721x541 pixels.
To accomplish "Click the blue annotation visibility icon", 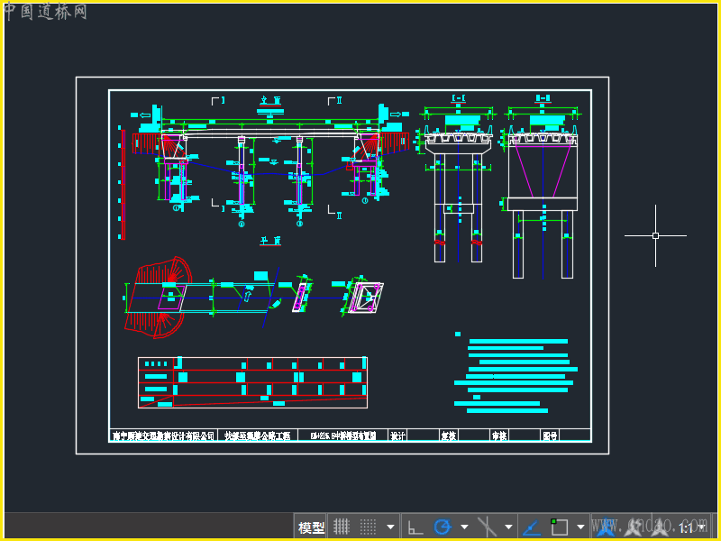I will click(x=607, y=527).
